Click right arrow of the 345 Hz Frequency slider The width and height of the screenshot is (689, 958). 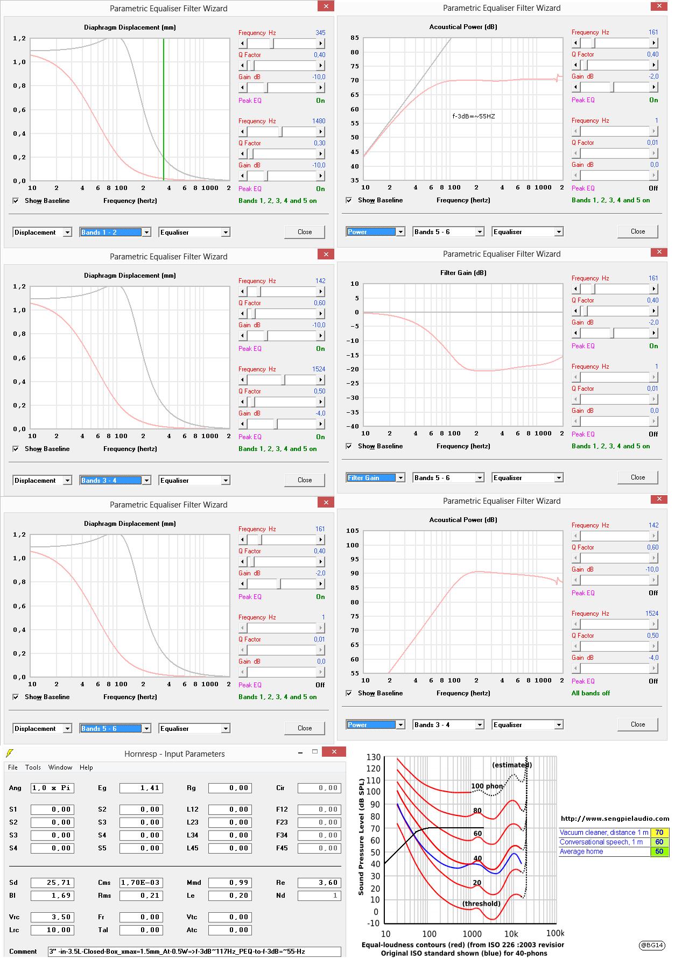[321, 44]
